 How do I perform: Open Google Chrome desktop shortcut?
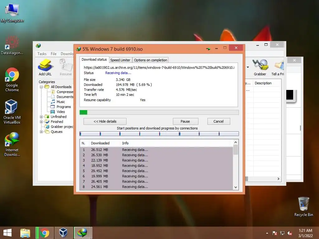tap(12, 80)
